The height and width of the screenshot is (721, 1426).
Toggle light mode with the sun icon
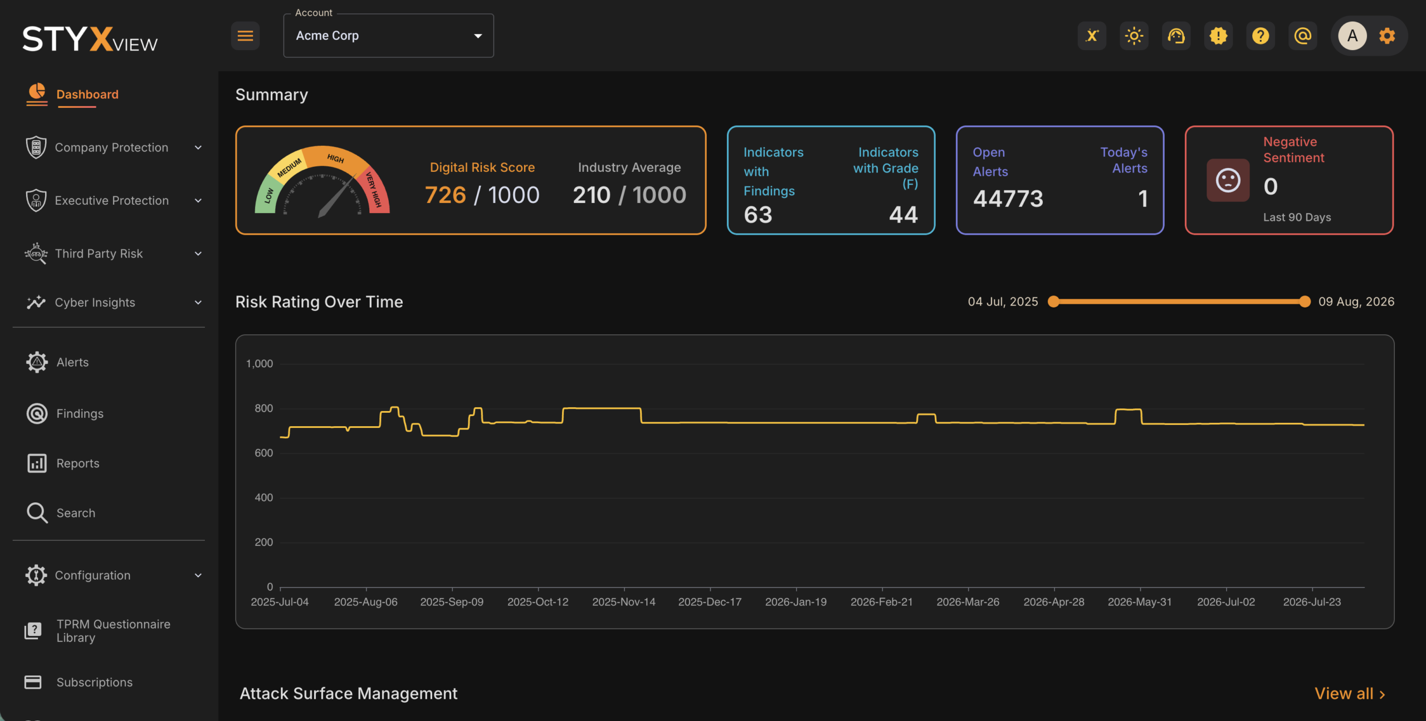tap(1134, 36)
